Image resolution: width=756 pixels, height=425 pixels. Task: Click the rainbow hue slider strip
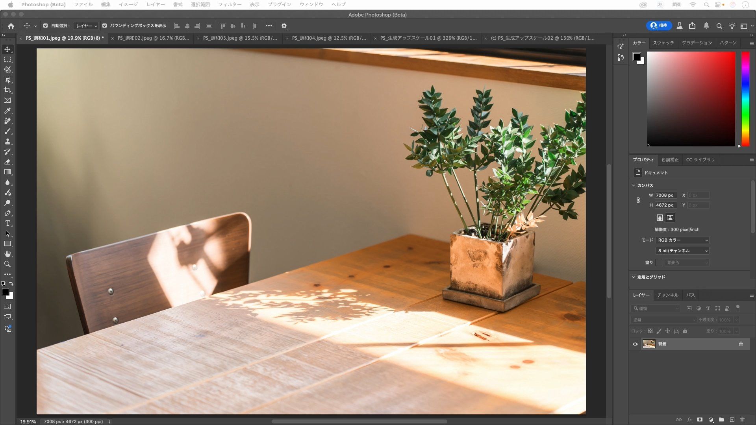(745, 98)
